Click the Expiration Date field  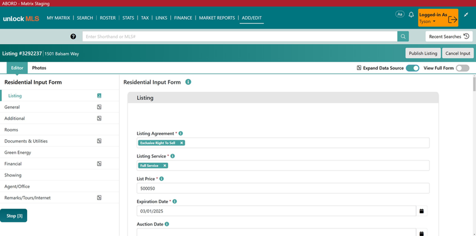click(x=276, y=211)
